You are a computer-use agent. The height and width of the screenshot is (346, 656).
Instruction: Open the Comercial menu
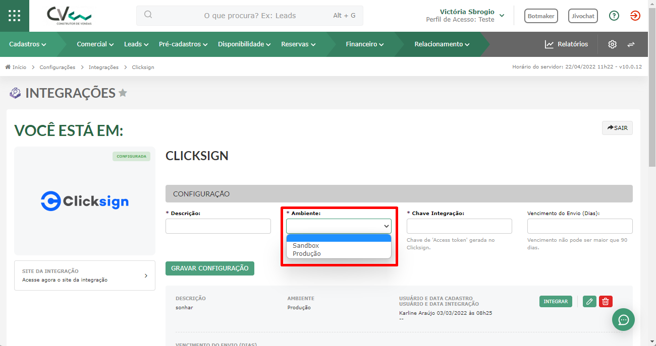click(95, 44)
